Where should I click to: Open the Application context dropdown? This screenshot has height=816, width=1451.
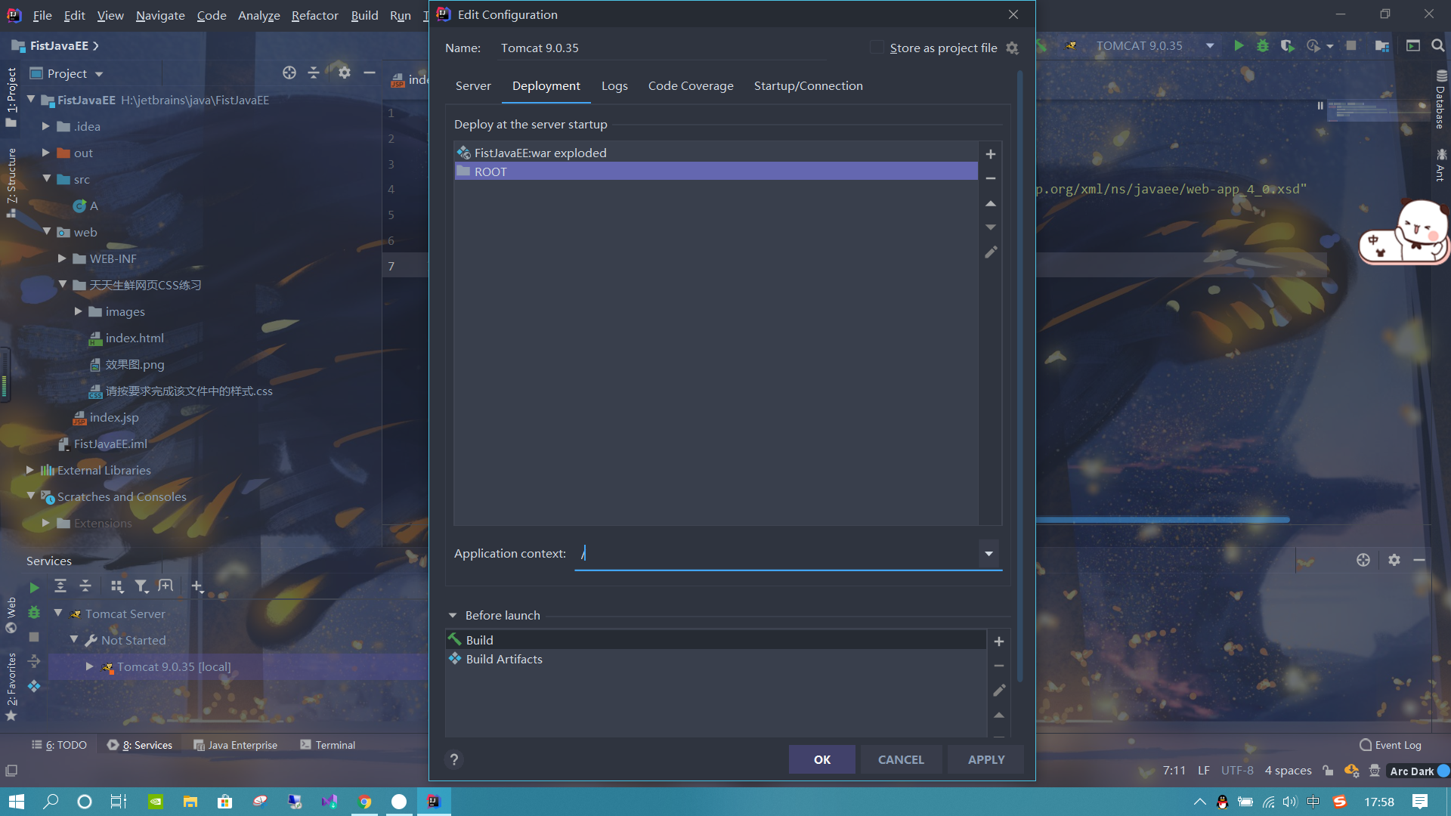tap(988, 554)
